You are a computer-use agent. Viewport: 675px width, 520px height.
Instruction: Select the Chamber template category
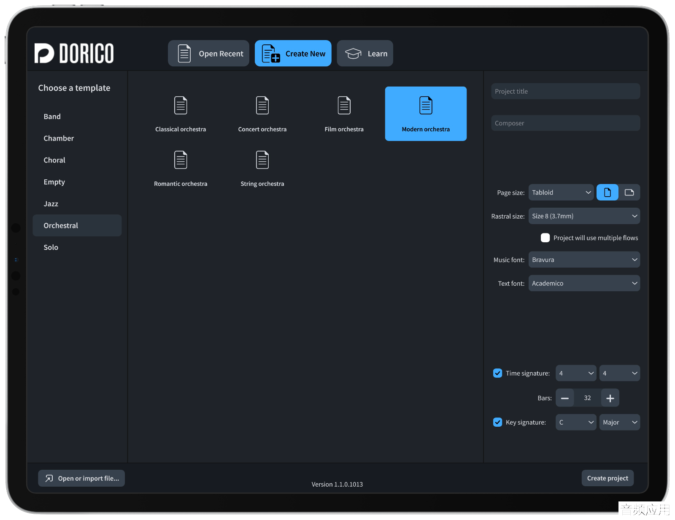coord(77,138)
